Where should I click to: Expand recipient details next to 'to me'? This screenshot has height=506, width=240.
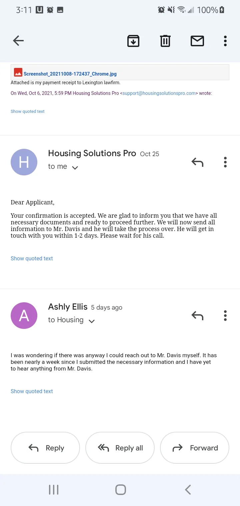pos(75,167)
